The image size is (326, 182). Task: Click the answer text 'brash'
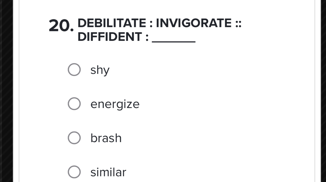tap(106, 138)
